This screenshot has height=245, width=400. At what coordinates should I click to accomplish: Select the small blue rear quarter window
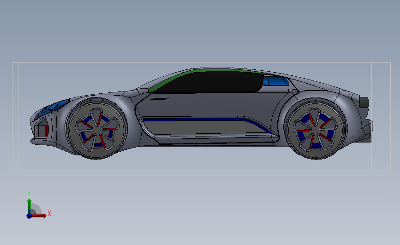pos(276,81)
